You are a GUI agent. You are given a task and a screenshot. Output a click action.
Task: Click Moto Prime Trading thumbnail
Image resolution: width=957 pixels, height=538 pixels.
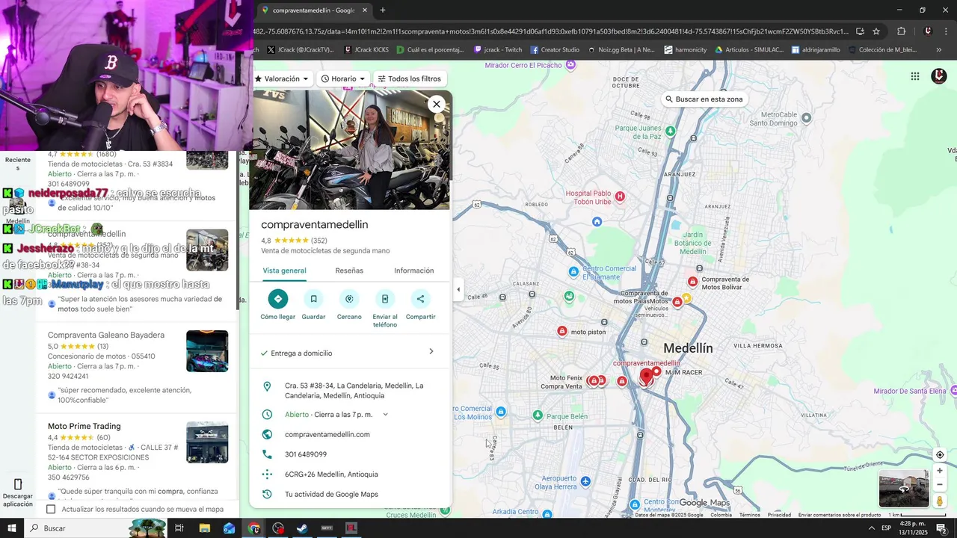(x=207, y=442)
